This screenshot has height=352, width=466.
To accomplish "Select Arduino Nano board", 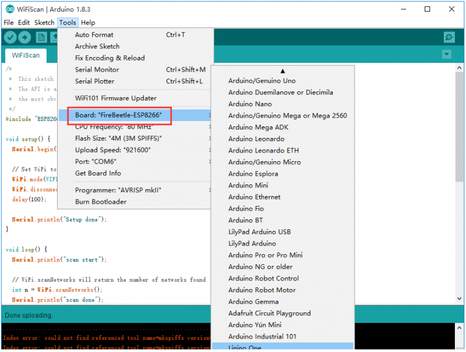I will tap(283, 104).
